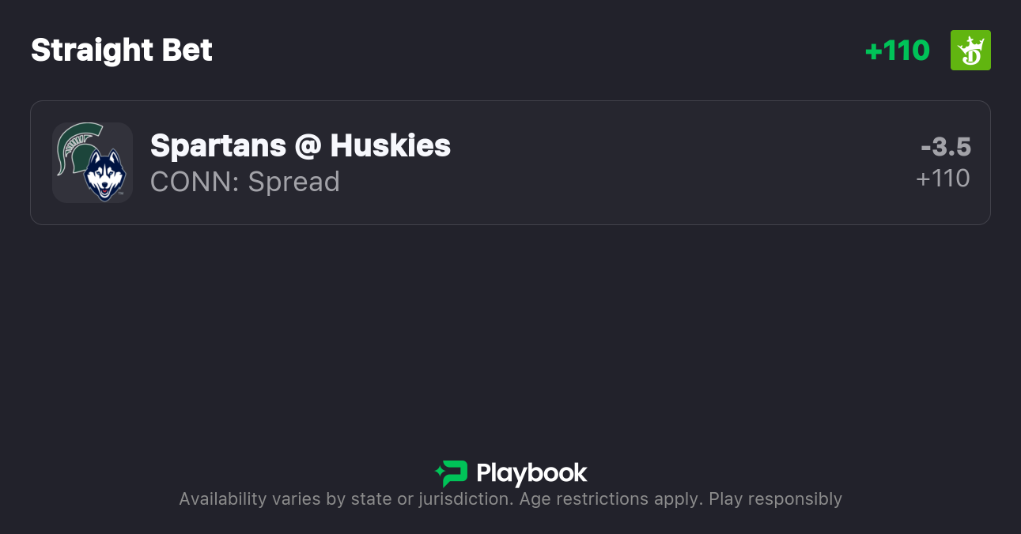
Task: Select the +110 odds on the bet card
Action: pyautogui.click(x=943, y=179)
